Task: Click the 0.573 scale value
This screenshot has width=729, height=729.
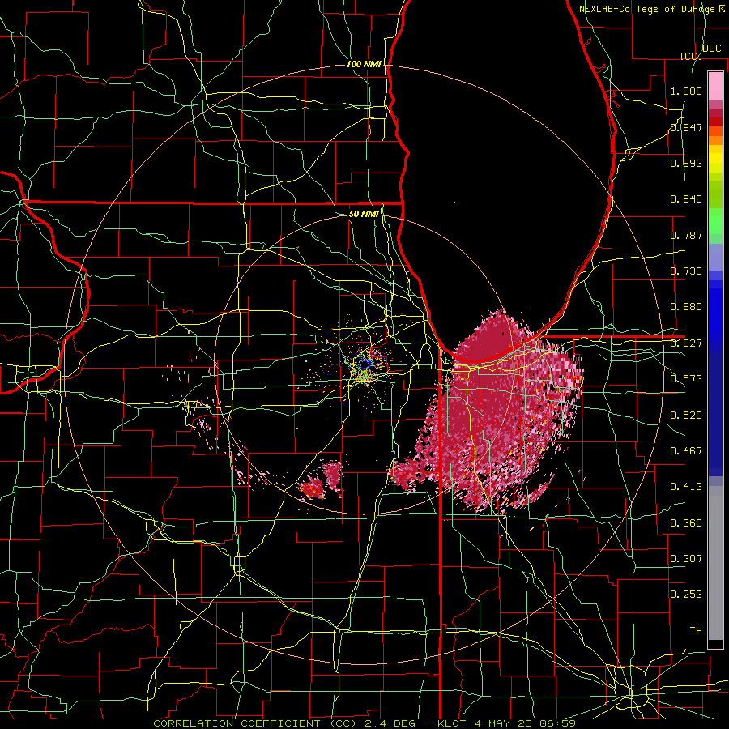Action: click(686, 379)
